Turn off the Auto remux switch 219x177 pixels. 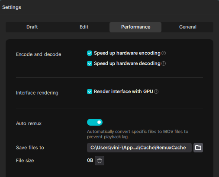pyautogui.click(x=95, y=122)
